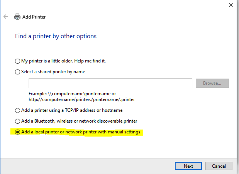Click the selected local printer manual settings radio circle
Image resolution: width=239 pixels, height=174 pixels.
(18, 132)
